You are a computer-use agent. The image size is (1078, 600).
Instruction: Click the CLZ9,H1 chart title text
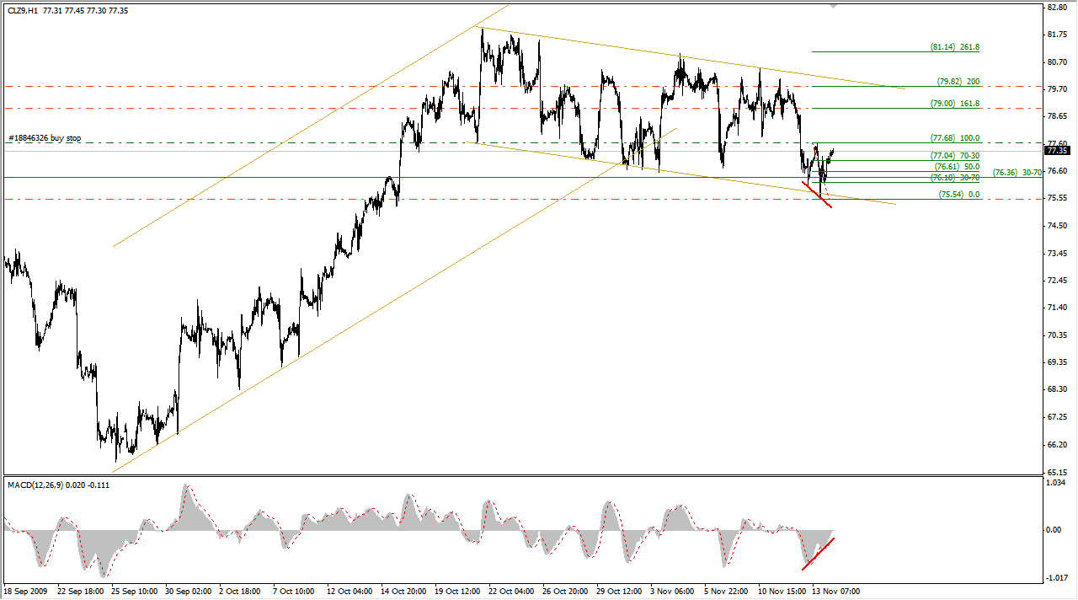click(x=20, y=11)
